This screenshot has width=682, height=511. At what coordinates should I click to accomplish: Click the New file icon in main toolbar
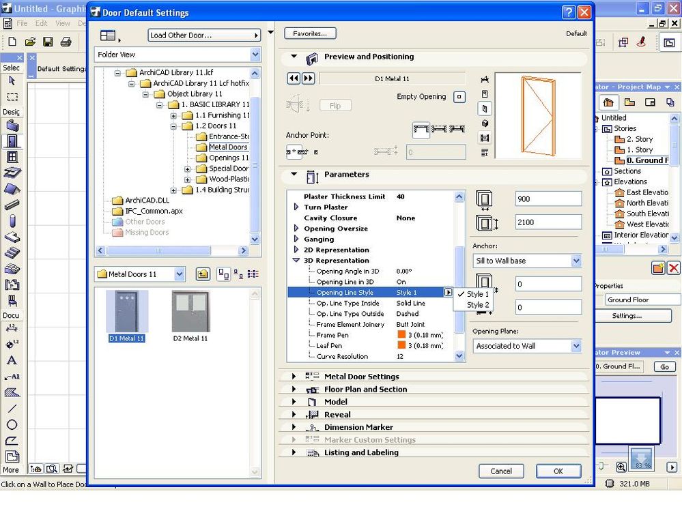pyautogui.click(x=12, y=42)
